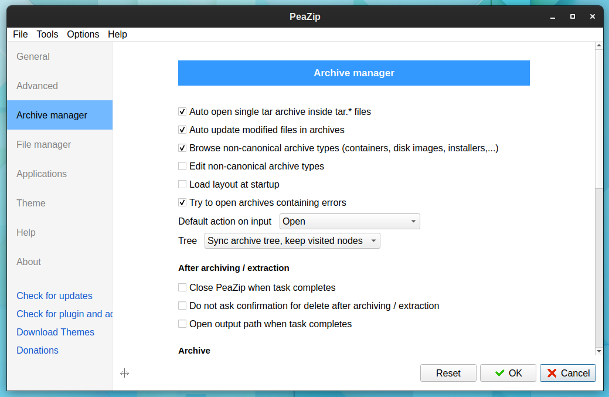Open the Options menu

click(x=83, y=34)
